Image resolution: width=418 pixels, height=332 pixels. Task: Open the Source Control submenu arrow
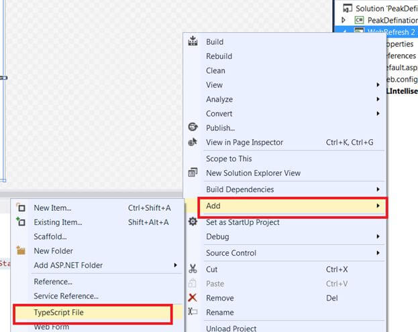[x=378, y=253]
